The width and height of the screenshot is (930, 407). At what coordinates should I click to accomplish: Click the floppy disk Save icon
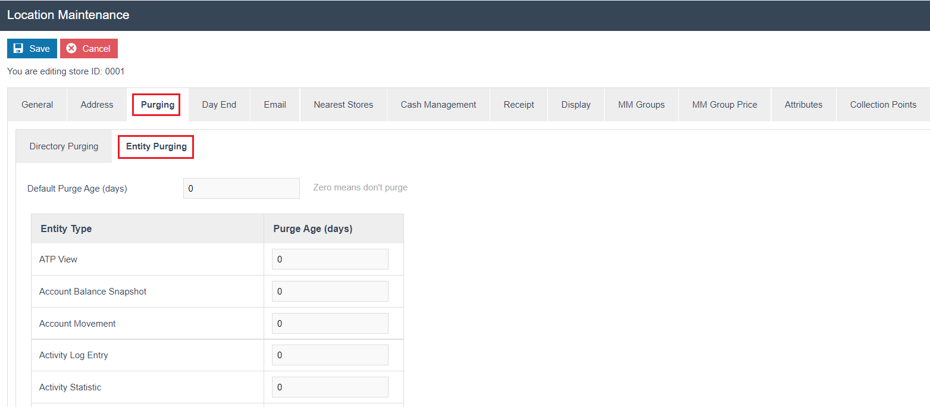(18, 49)
